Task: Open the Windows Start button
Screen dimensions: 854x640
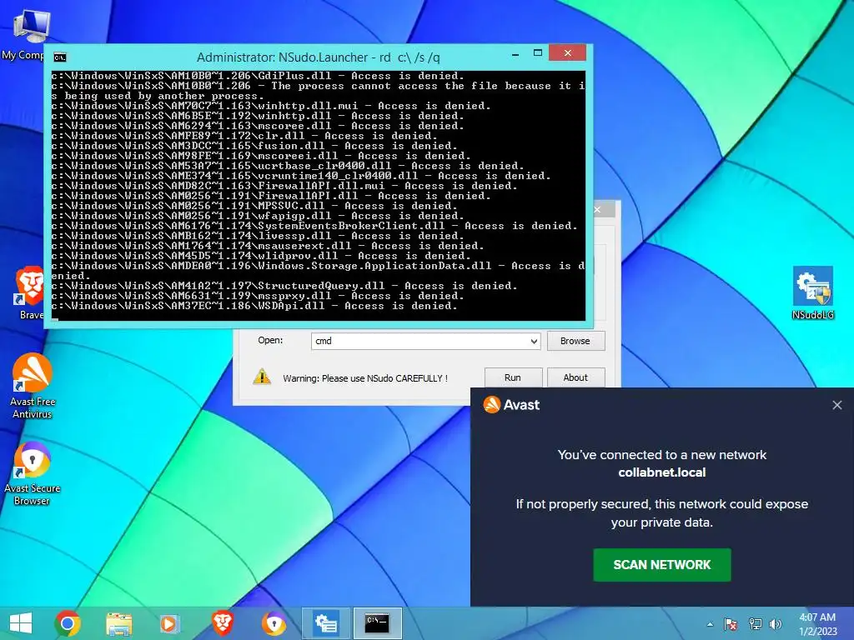Action: [x=21, y=623]
